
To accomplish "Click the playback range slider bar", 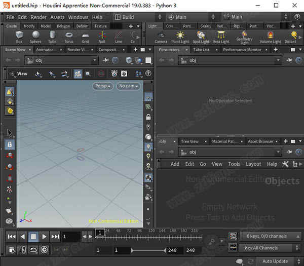I will pos(148,250).
